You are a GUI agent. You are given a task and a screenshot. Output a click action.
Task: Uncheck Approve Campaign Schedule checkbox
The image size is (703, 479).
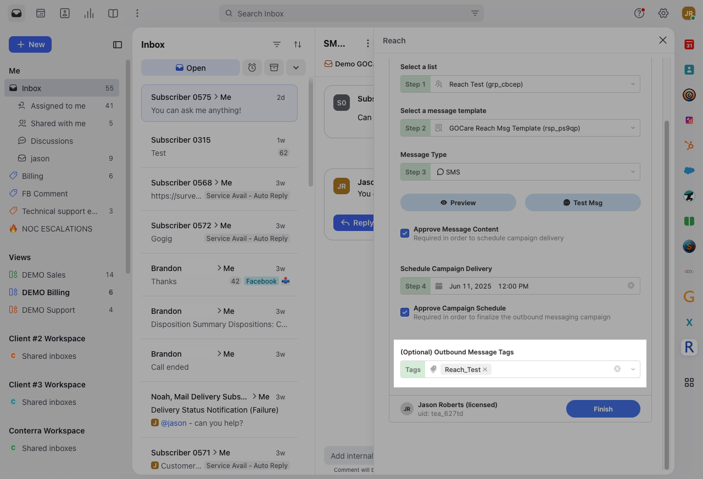coord(405,312)
